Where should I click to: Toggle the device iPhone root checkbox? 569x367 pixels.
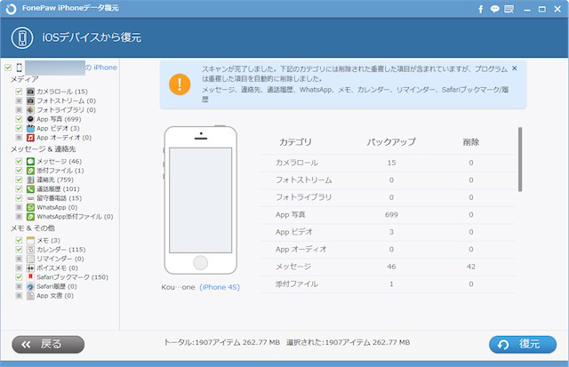pyautogui.click(x=8, y=68)
